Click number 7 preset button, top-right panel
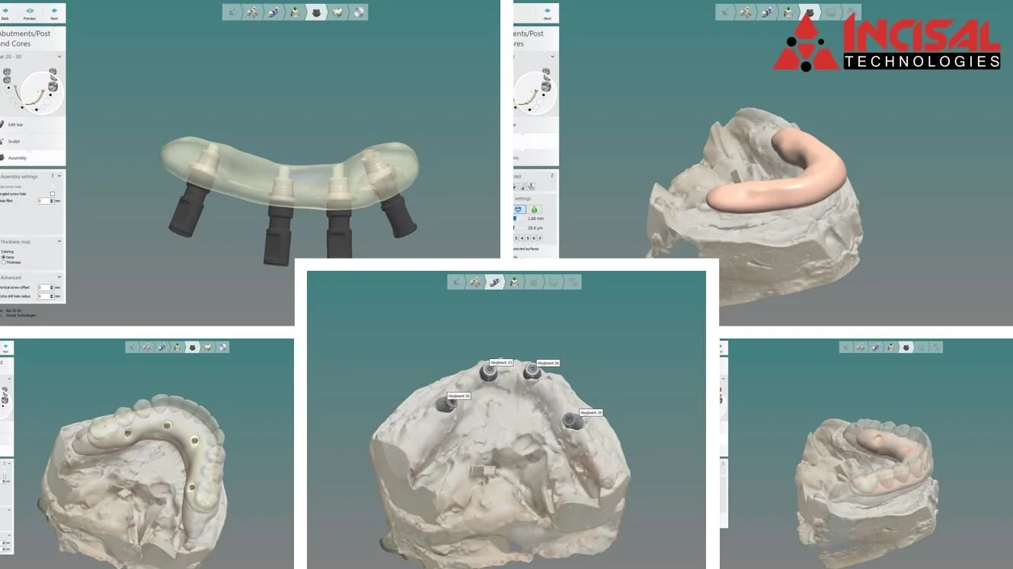 tap(539, 238)
